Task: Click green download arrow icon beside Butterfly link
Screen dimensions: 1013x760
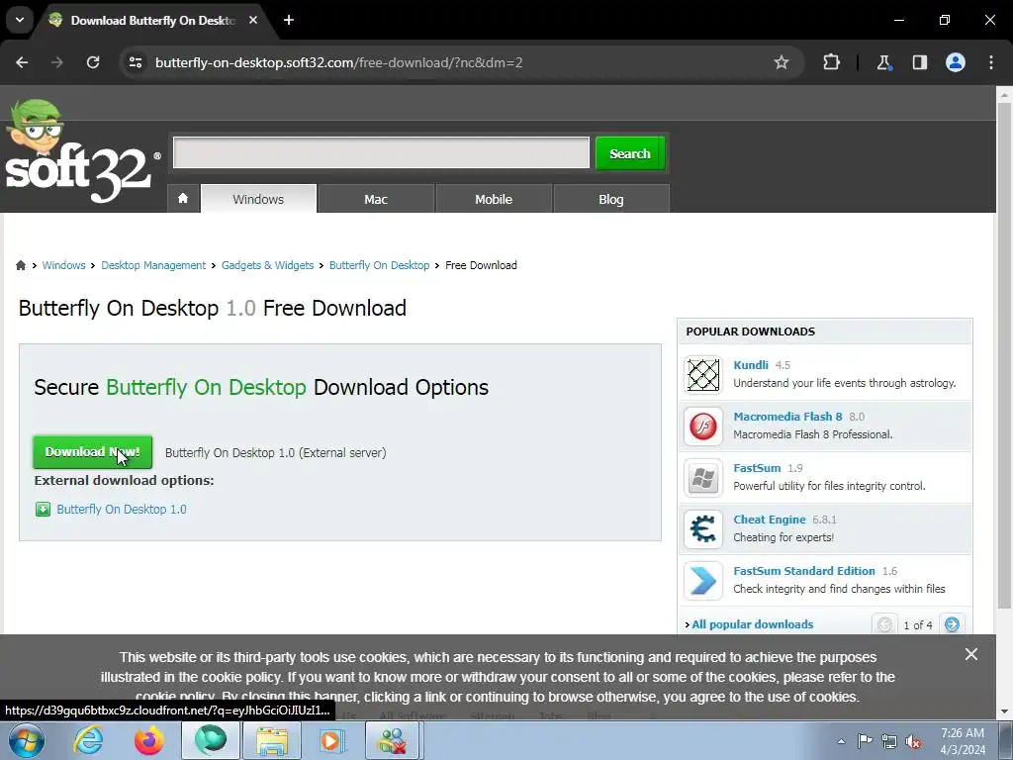Action: pos(43,510)
